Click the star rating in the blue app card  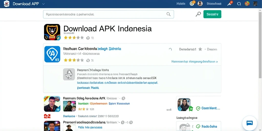pos(74,60)
